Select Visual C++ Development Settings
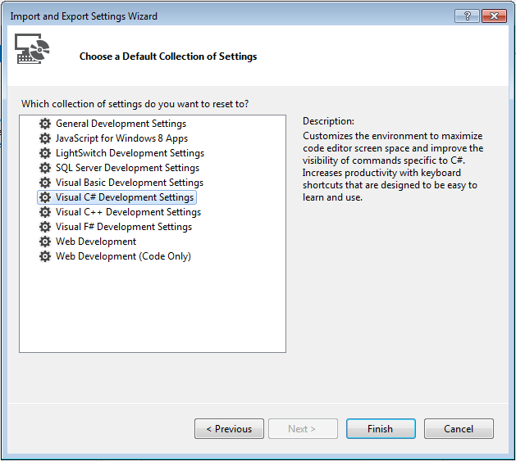Screen dimensions: 516x461 pos(128,212)
